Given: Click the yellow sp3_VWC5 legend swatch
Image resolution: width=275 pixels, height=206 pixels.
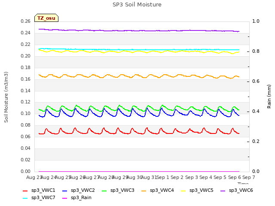Looking at the screenshot, I should click(x=183, y=191).
